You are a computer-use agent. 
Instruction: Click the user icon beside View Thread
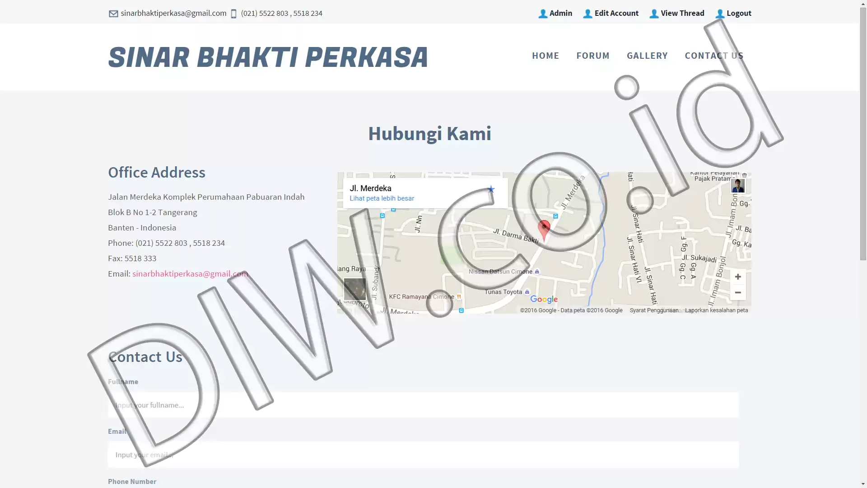pyautogui.click(x=654, y=14)
